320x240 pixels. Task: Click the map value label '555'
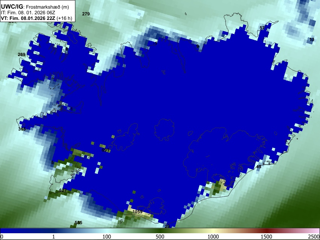pos(78,223)
